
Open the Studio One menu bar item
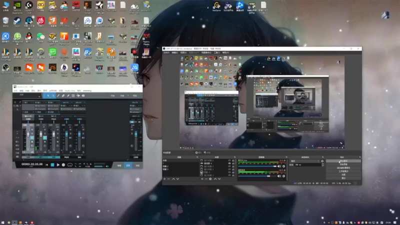pyautogui.click(x=70, y=91)
